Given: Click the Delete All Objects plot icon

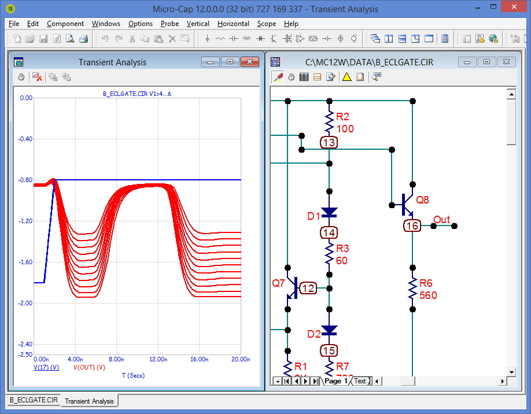Looking at the screenshot, I should point(36,76).
